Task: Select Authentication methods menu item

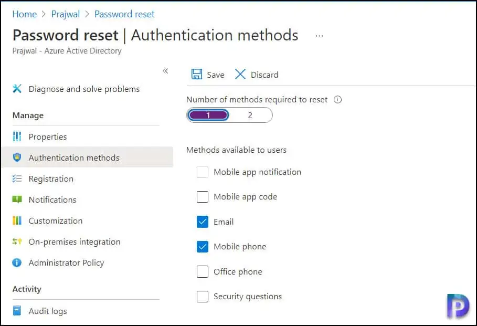Action: [87, 157]
